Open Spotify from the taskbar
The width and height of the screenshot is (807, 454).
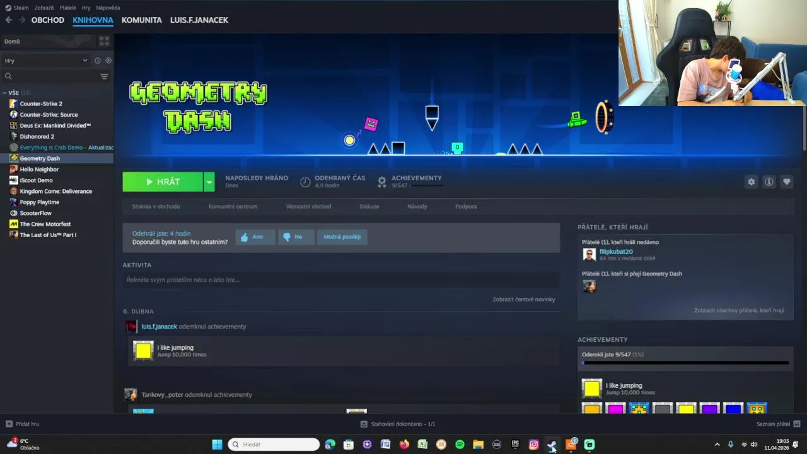click(x=460, y=445)
